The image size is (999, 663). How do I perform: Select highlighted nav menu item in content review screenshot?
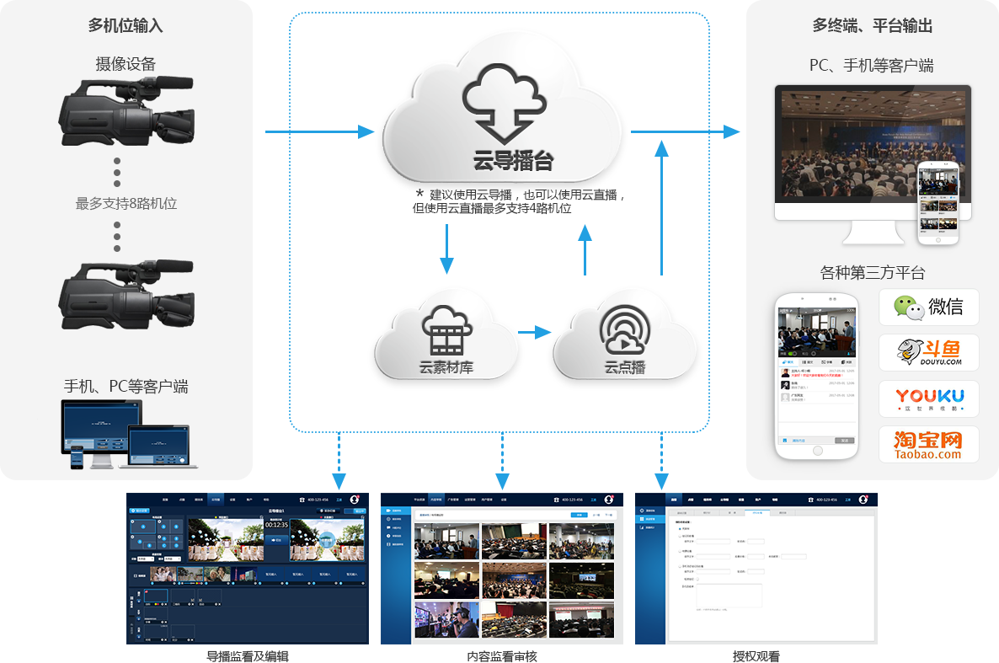click(x=435, y=500)
